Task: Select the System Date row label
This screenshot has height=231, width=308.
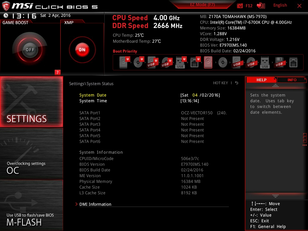Action: point(93,95)
